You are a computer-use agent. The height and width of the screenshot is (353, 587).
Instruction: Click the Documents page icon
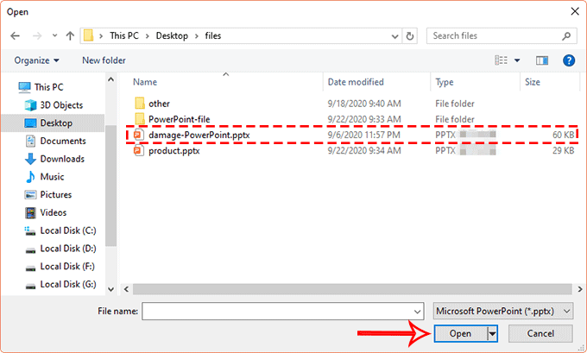coord(30,142)
